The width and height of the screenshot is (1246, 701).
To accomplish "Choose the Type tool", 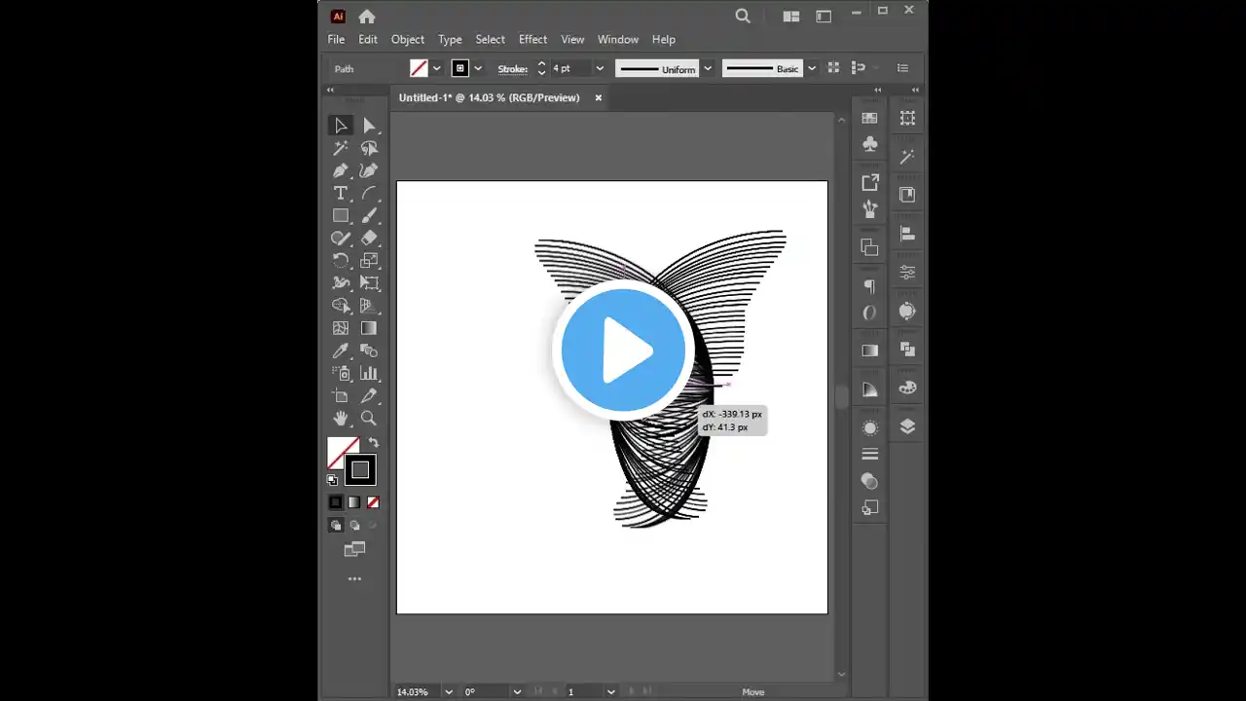I will tap(341, 193).
